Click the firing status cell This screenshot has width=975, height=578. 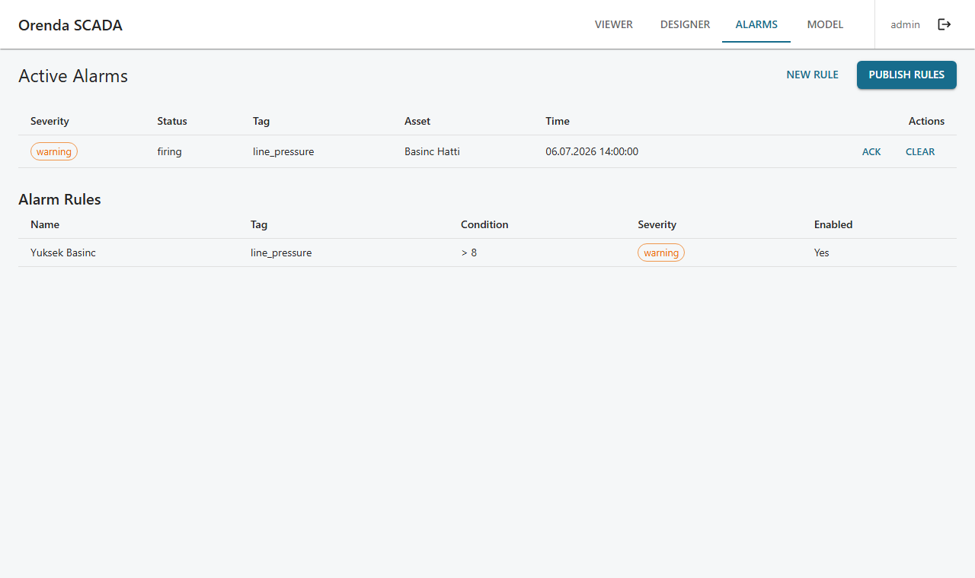tap(169, 151)
